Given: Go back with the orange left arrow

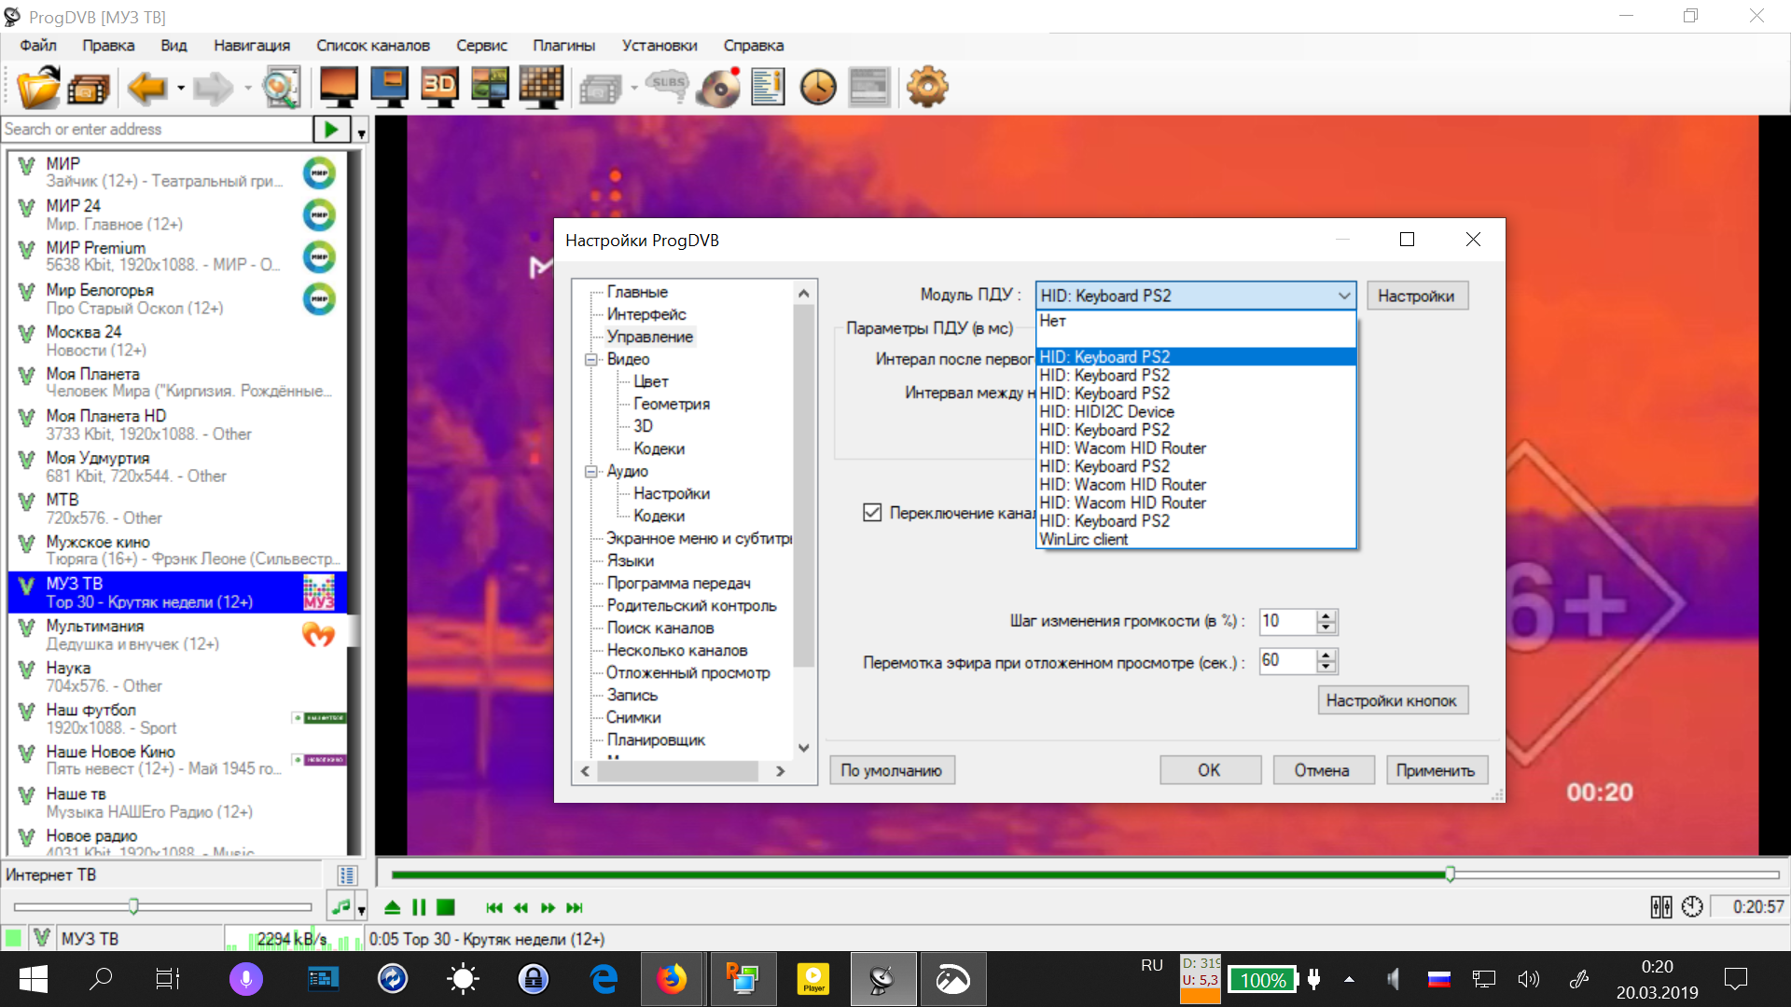Looking at the screenshot, I should (147, 88).
